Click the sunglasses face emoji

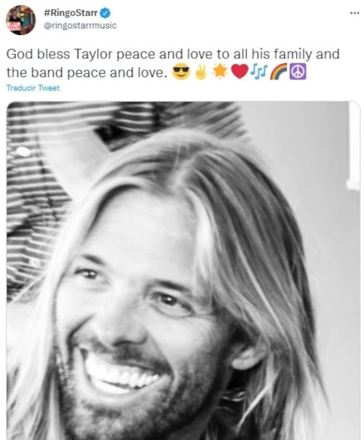(x=181, y=72)
